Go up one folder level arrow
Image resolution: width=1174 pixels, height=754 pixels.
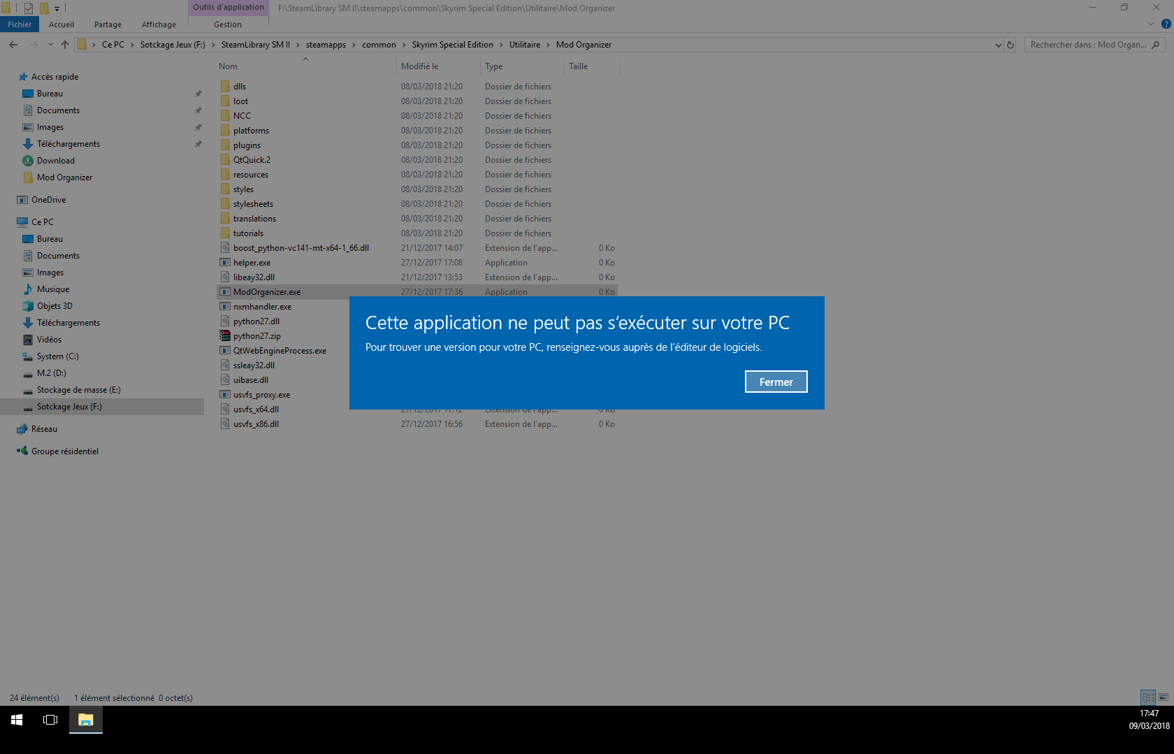[65, 45]
